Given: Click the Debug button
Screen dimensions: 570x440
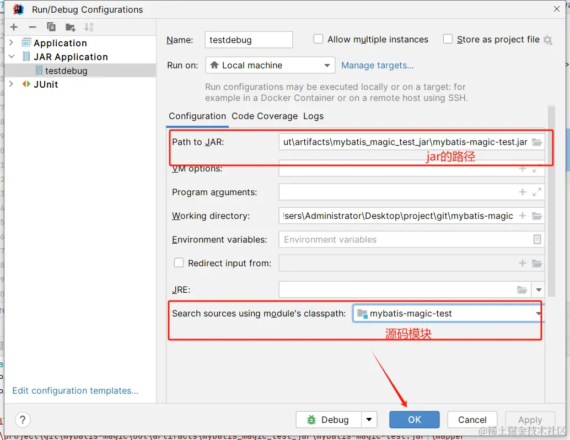Looking at the screenshot, I should pyautogui.click(x=329, y=420).
